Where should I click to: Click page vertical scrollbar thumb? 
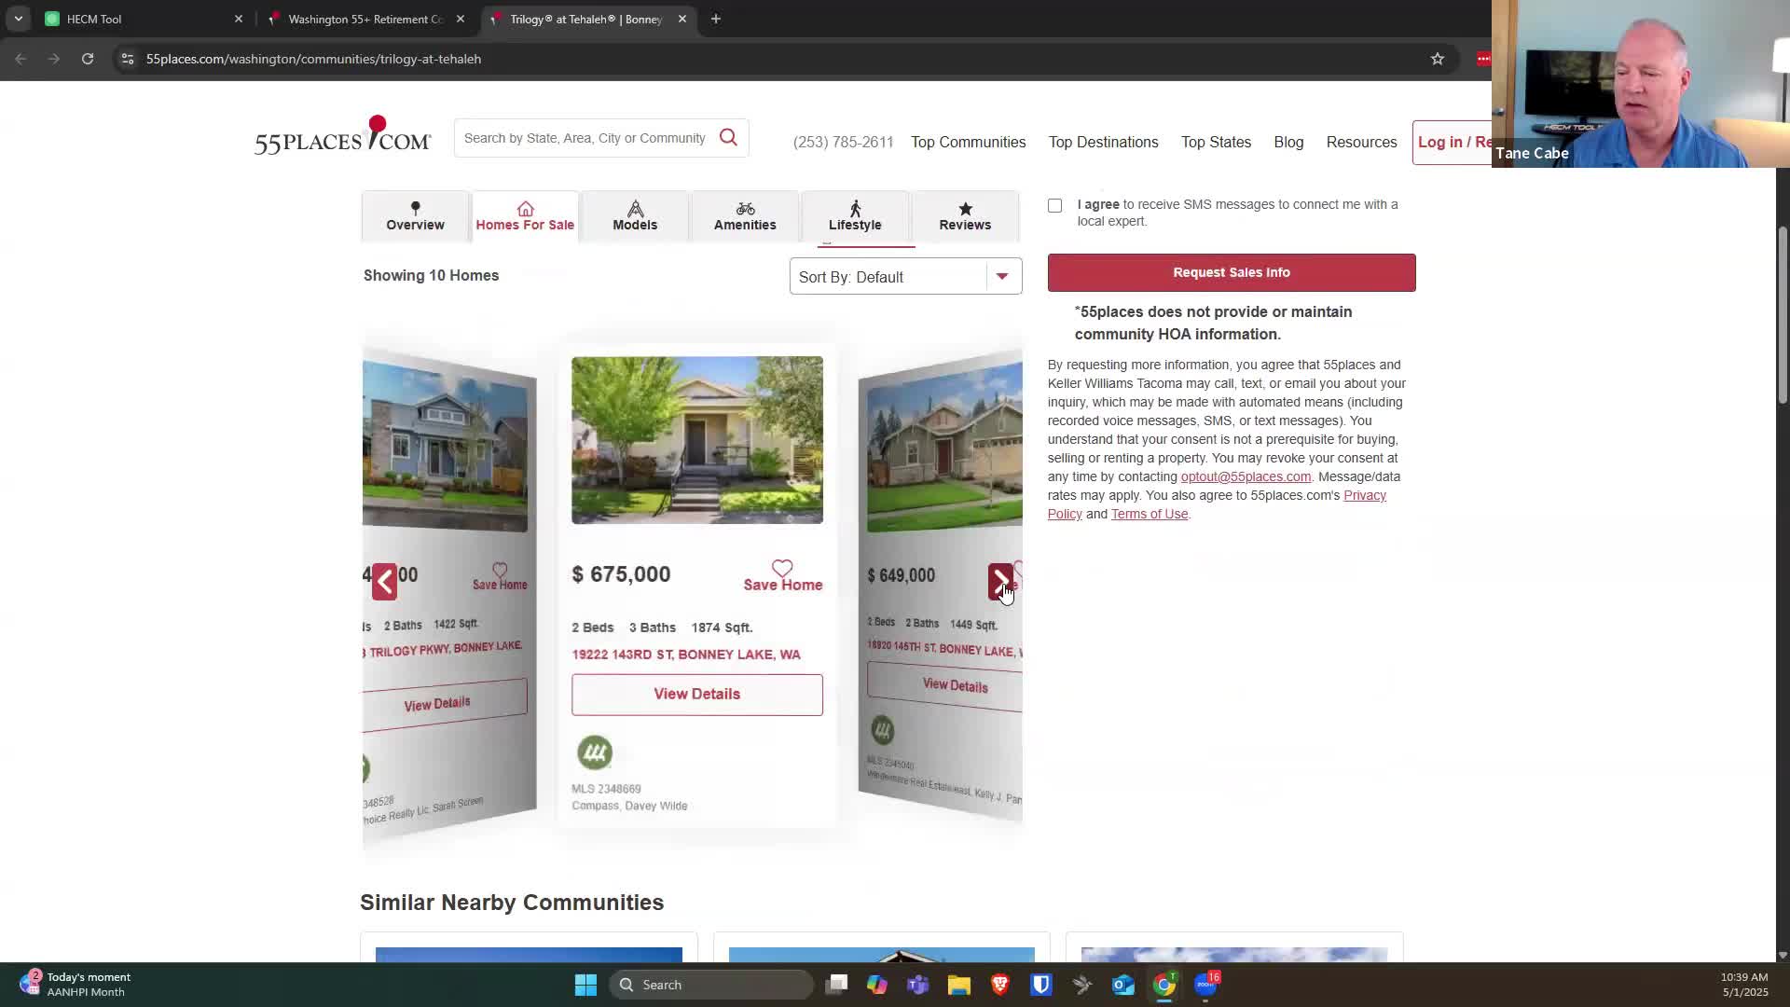[1783, 315]
